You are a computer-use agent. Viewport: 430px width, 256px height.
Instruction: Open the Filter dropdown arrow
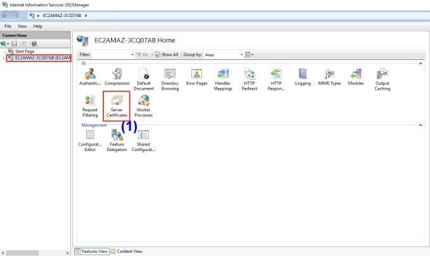pyautogui.click(x=132, y=55)
